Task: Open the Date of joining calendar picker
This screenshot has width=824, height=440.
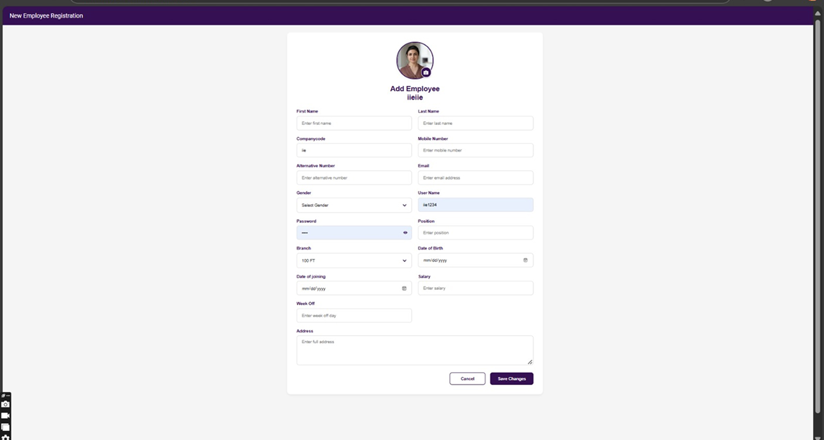Action: (x=404, y=288)
